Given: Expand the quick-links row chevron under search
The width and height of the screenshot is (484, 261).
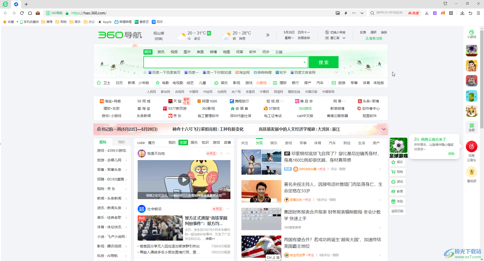Looking at the screenshot, I should (x=336, y=72).
